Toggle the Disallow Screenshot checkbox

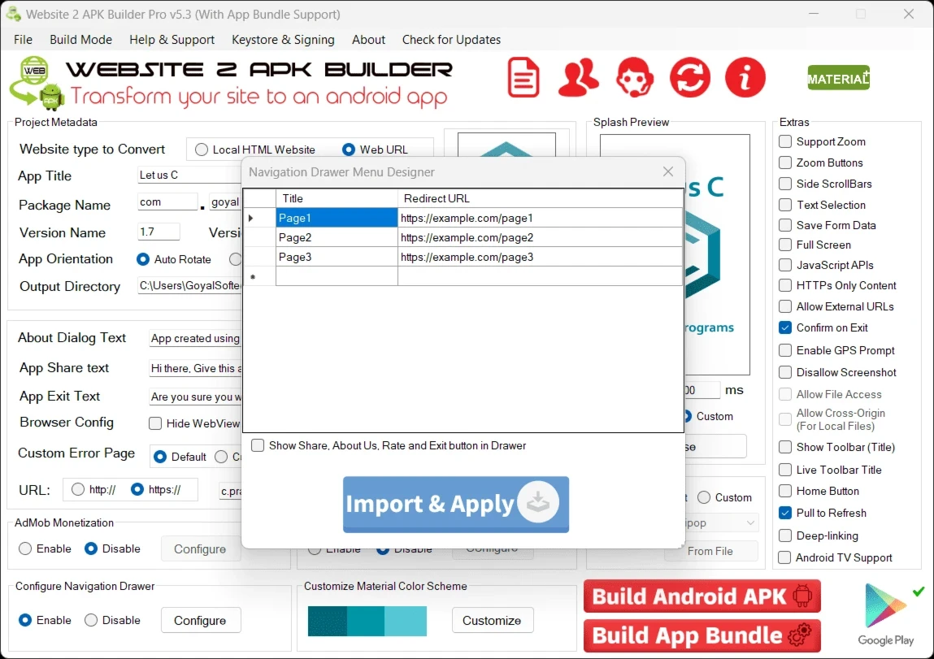[x=785, y=372]
